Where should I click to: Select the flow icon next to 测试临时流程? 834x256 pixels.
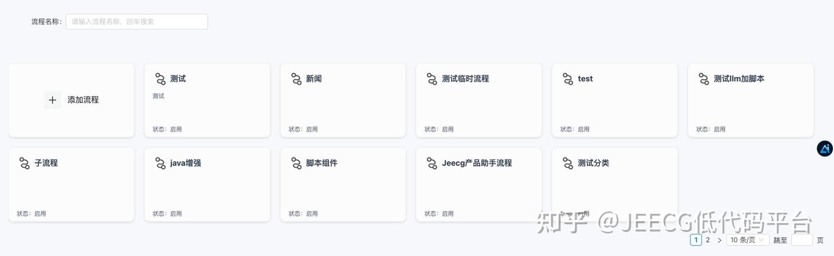432,79
